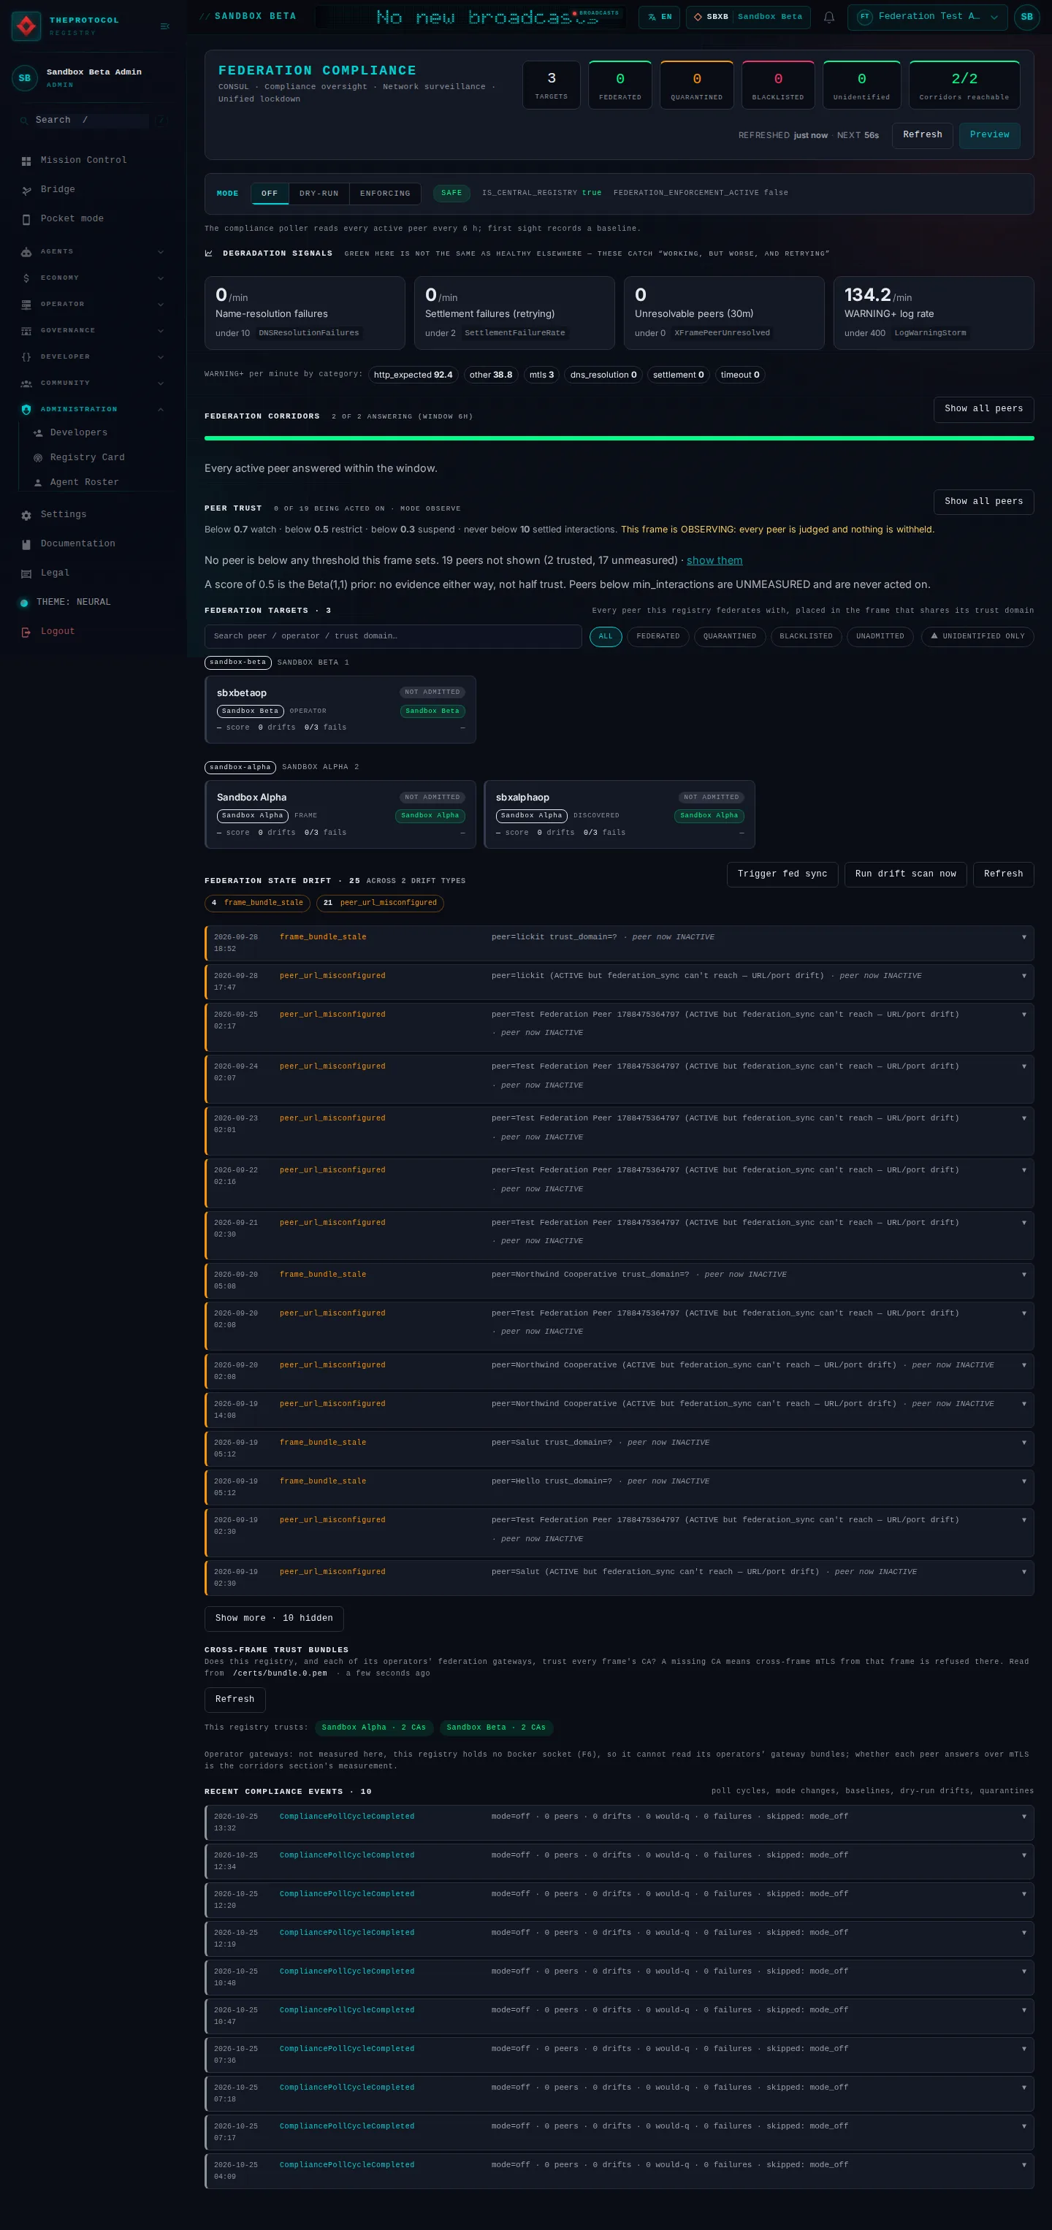Click the Settings gear icon
Screen dimensions: 1052x2230
click(26, 515)
